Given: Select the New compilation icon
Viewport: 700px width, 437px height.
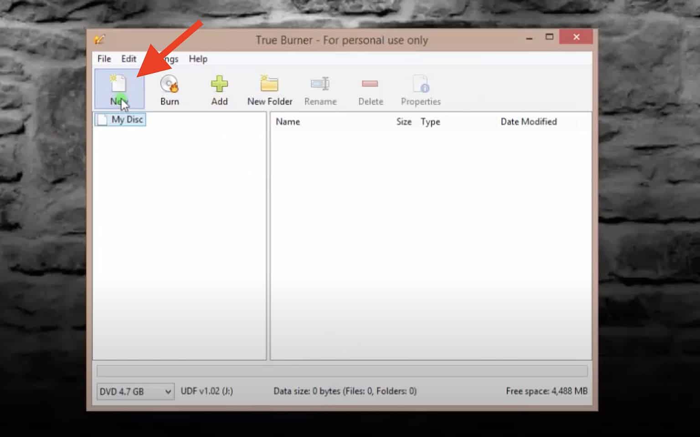Looking at the screenshot, I should [119, 89].
